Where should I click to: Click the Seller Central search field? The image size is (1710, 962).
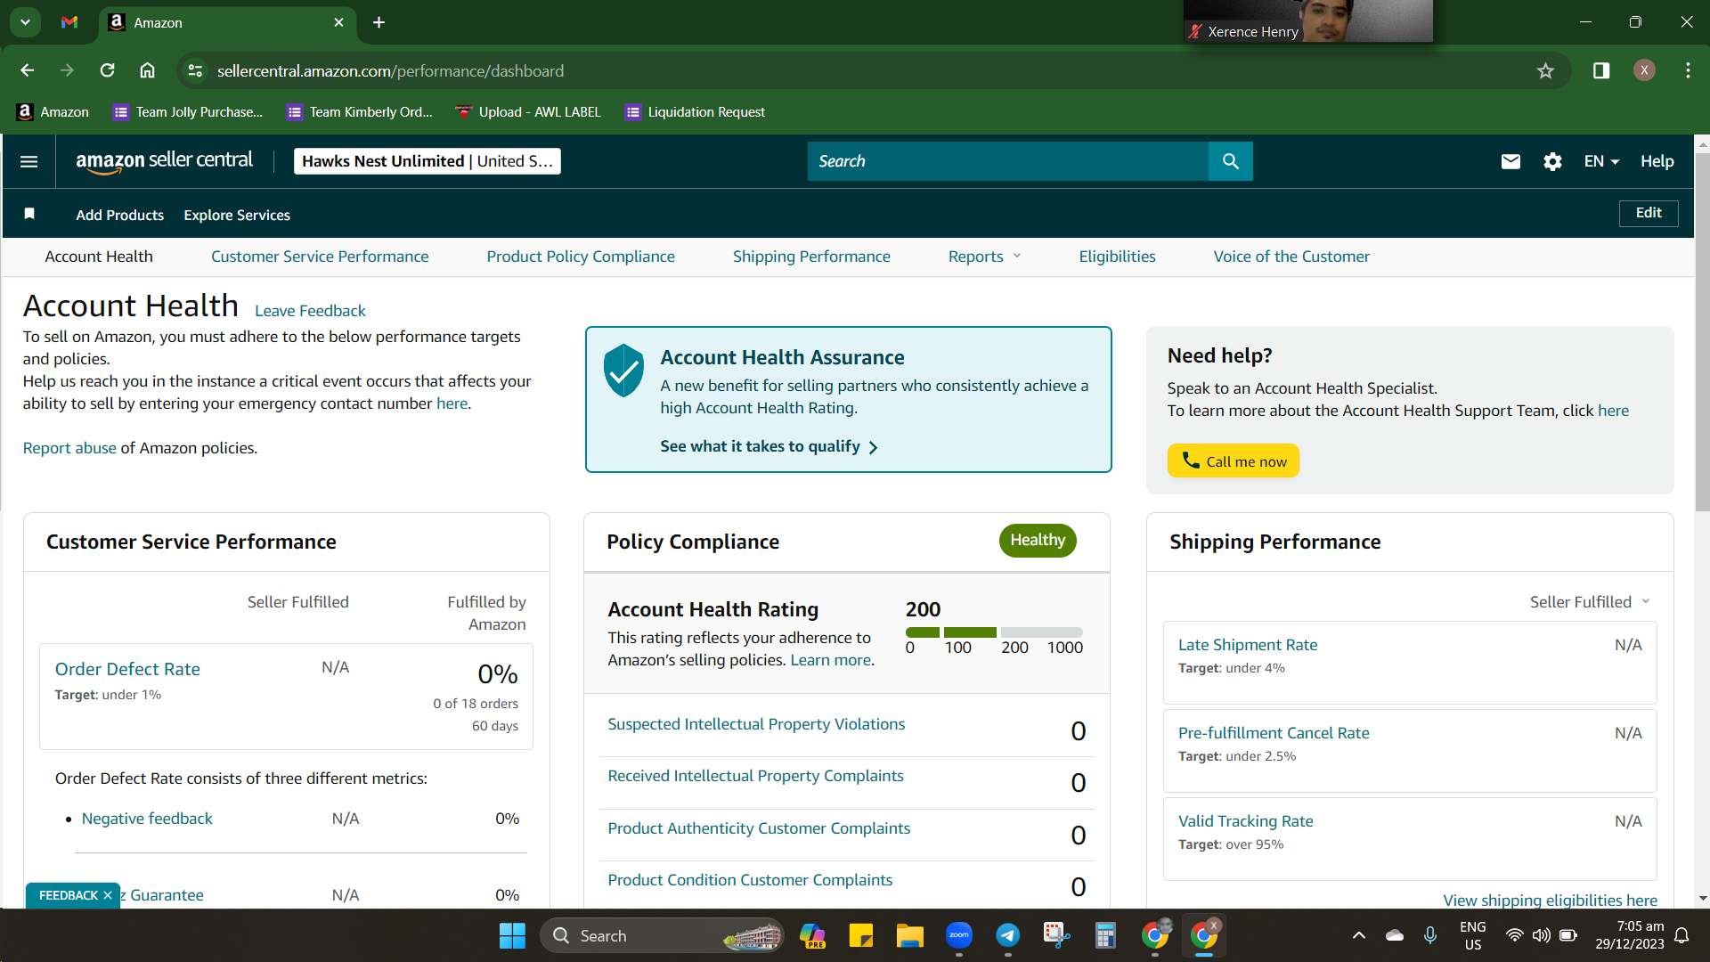1008,161
